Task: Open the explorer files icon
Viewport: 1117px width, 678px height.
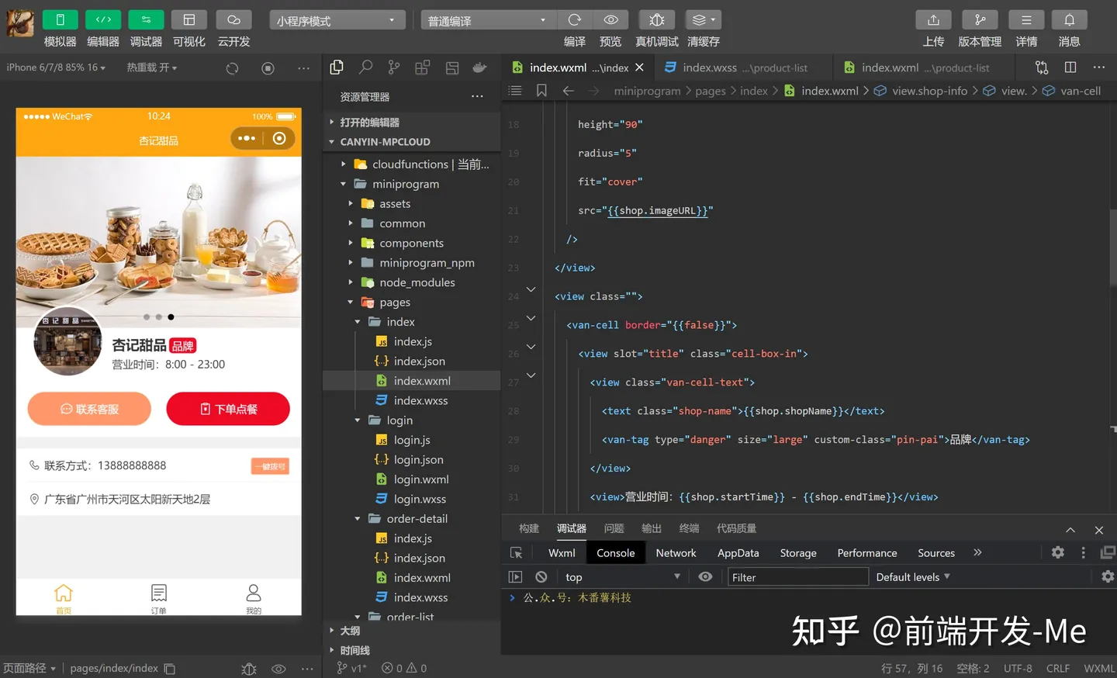Action: tap(337, 67)
